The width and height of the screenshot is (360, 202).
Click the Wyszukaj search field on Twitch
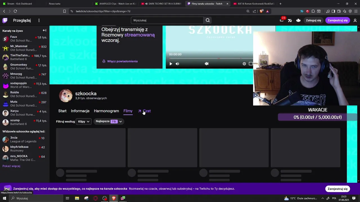167,20
